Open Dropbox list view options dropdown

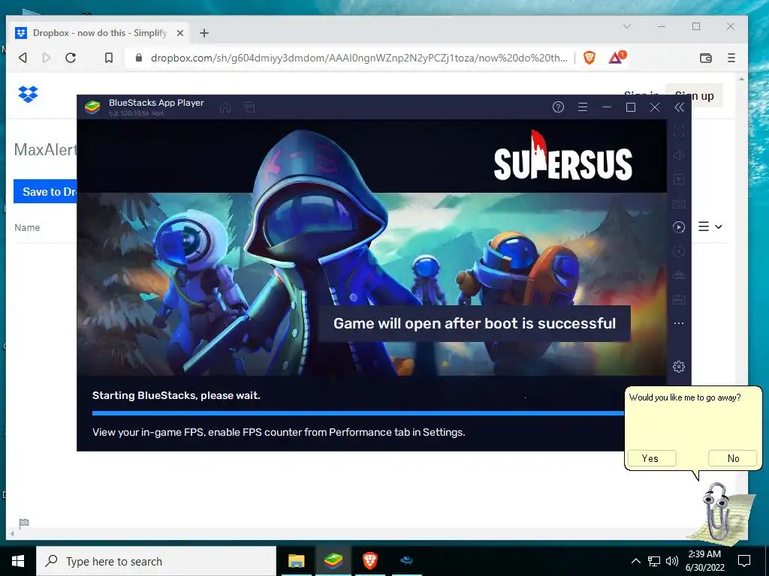[x=710, y=226]
